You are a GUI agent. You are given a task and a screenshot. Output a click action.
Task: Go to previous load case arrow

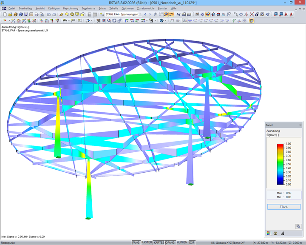point(145,14)
